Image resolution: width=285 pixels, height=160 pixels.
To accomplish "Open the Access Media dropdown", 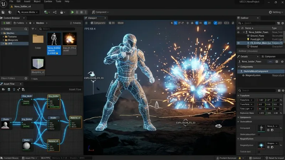I will coord(28,12).
